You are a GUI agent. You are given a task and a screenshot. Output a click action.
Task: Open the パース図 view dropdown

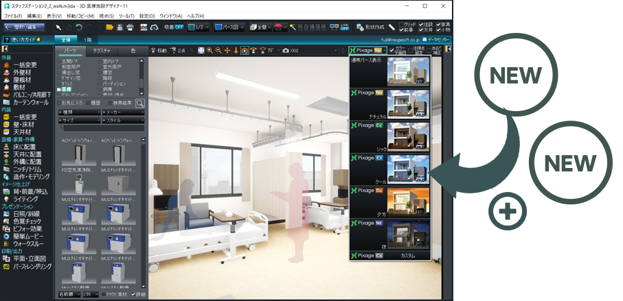click(x=225, y=27)
